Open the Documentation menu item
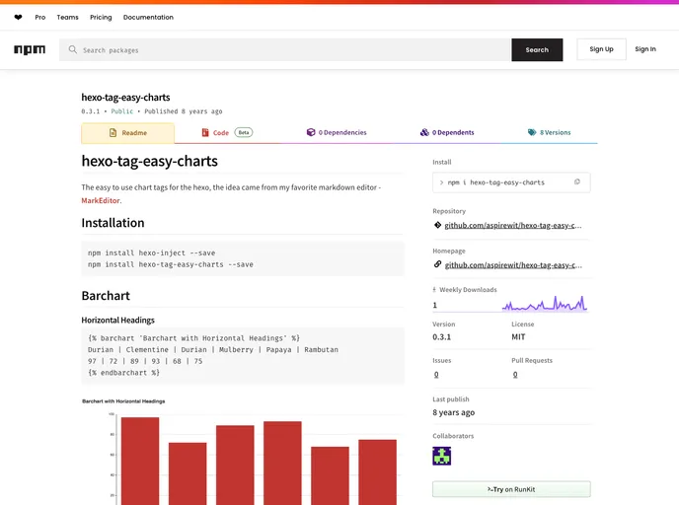The height and width of the screenshot is (505, 679). click(x=148, y=18)
